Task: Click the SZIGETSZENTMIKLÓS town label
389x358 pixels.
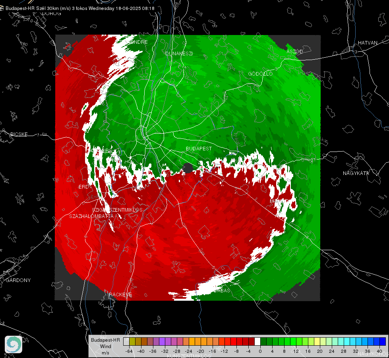Action: pos(117,210)
